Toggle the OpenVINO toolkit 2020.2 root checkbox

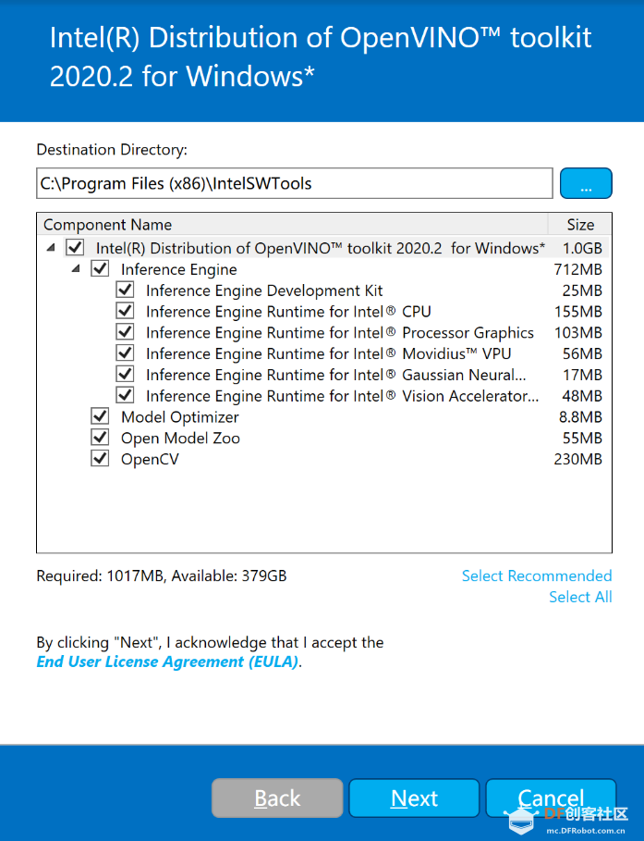coord(75,247)
